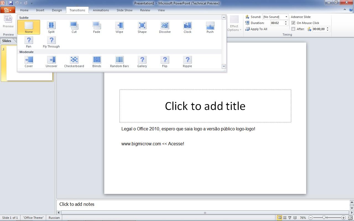Image resolution: width=354 pixels, height=221 pixels.
Task: Open the Design tab
Action: click(x=57, y=10)
